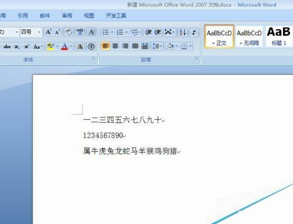Switch to the 开发工具 tab
Screen dimensions: 293x224
coord(116,16)
